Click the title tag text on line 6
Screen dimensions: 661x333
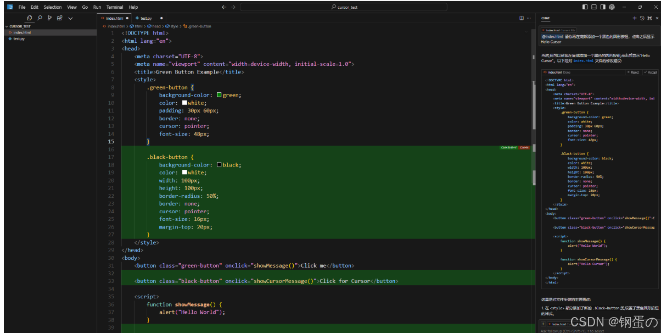(188, 72)
